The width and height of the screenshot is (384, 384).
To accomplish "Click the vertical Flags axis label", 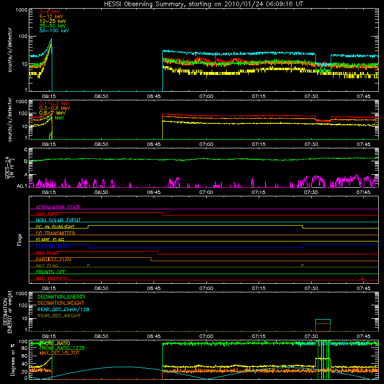I will [x=19, y=240].
